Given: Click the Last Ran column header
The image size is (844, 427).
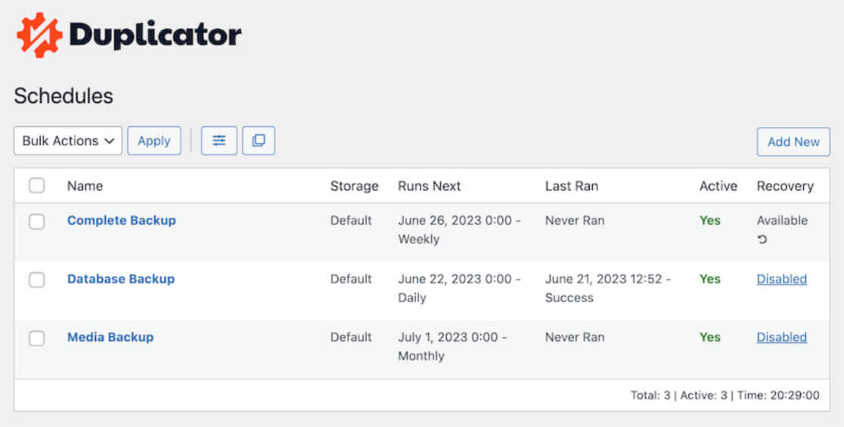Looking at the screenshot, I should coord(571,186).
